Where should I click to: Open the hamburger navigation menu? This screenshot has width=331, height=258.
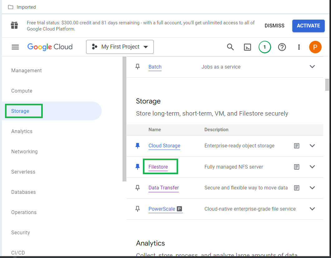pyautogui.click(x=15, y=47)
